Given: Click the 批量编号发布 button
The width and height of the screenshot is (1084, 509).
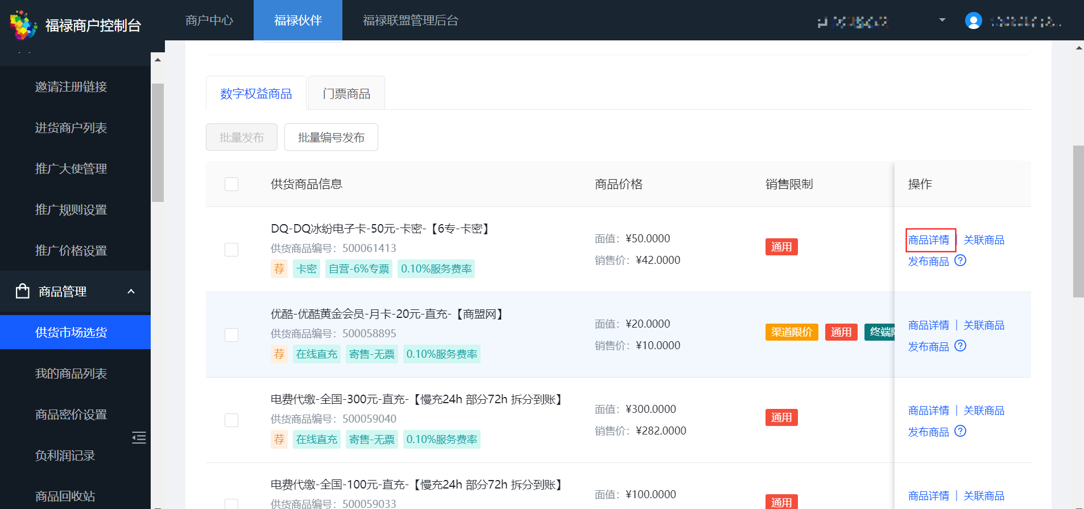Looking at the screenshot, I should tap(331, 137).
